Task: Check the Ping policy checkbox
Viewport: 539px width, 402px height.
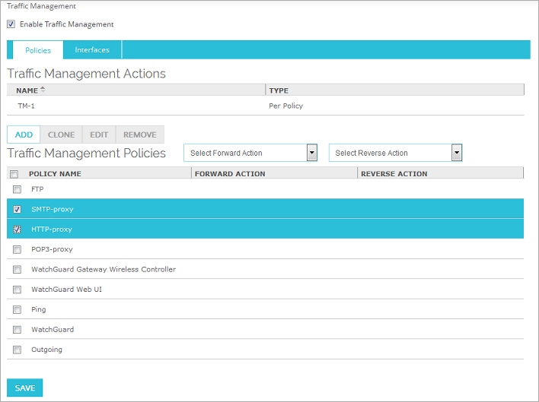Action: point(17,309)
